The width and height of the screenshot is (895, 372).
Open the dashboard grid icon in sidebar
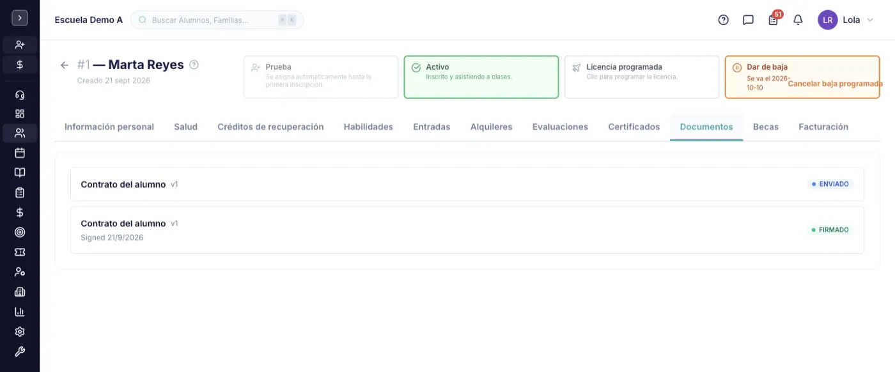[20, 114]
